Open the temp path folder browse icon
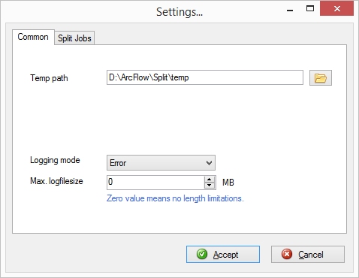The image size is (359, 278). click(x=321, y=78)
